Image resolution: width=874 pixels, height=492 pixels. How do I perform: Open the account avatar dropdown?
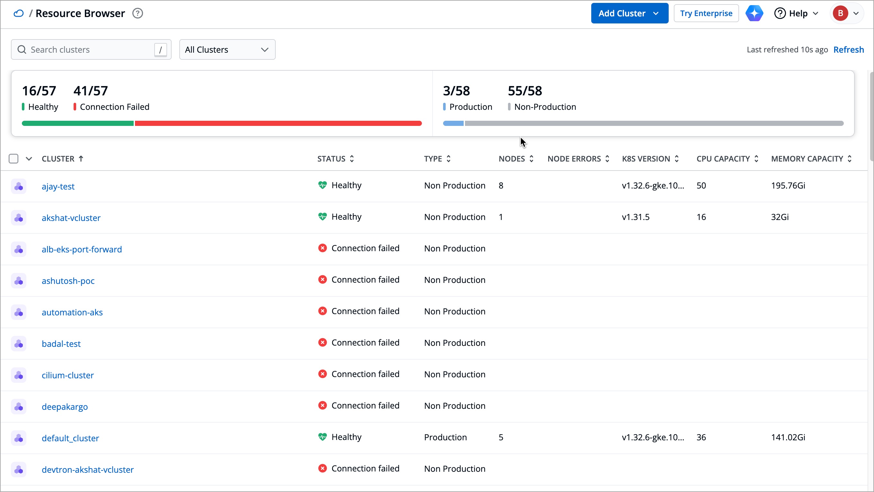pos(847,13)
